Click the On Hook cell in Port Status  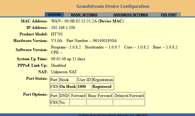pyautogui.click(x=68, y=87)
